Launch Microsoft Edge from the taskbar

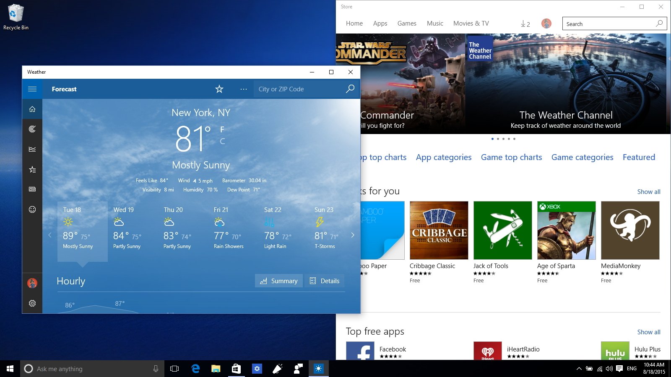[x=195, y=369]
